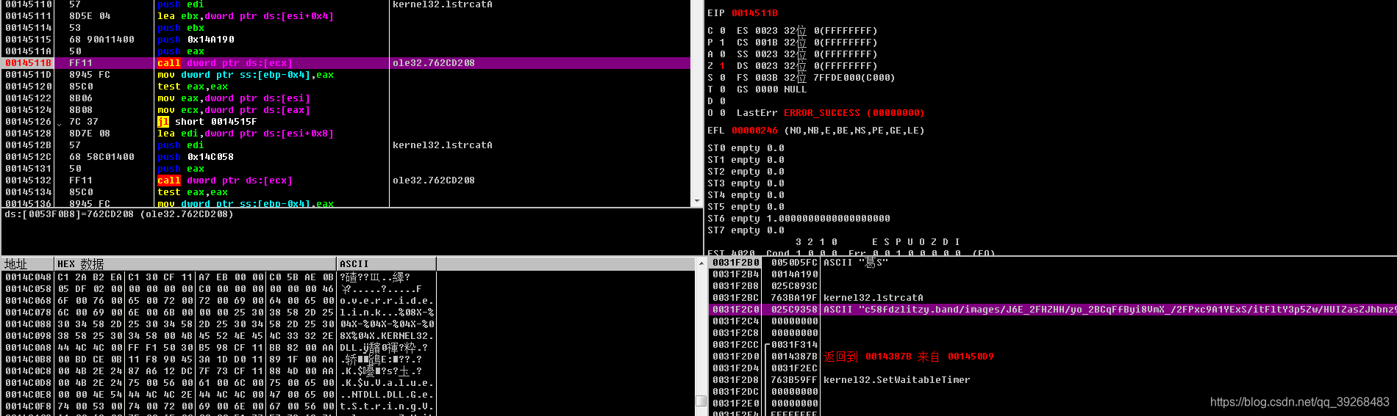
Task: Click the ST7 empty FPU register row
Action: (x=746, y=230)
